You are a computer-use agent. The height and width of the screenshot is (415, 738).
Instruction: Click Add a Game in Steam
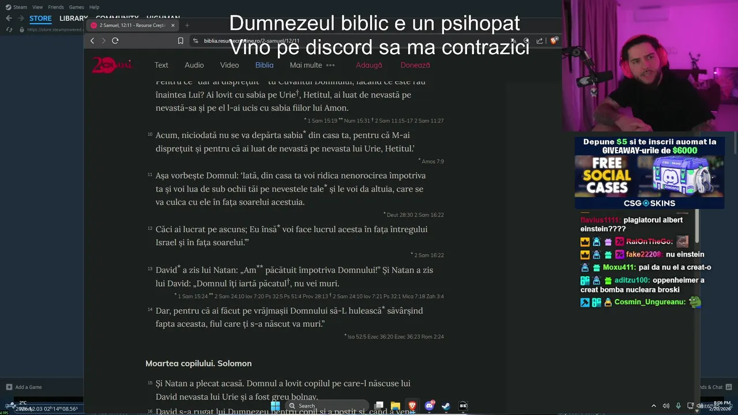24,387
